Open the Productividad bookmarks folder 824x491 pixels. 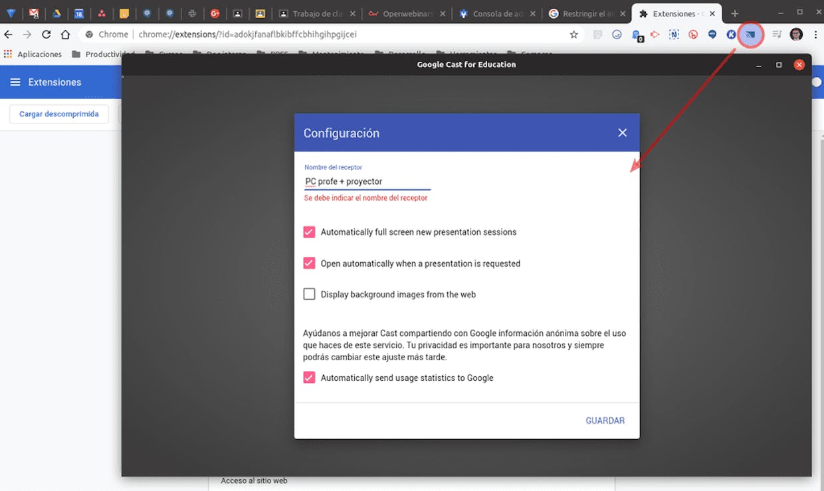[x=103, y=54]
